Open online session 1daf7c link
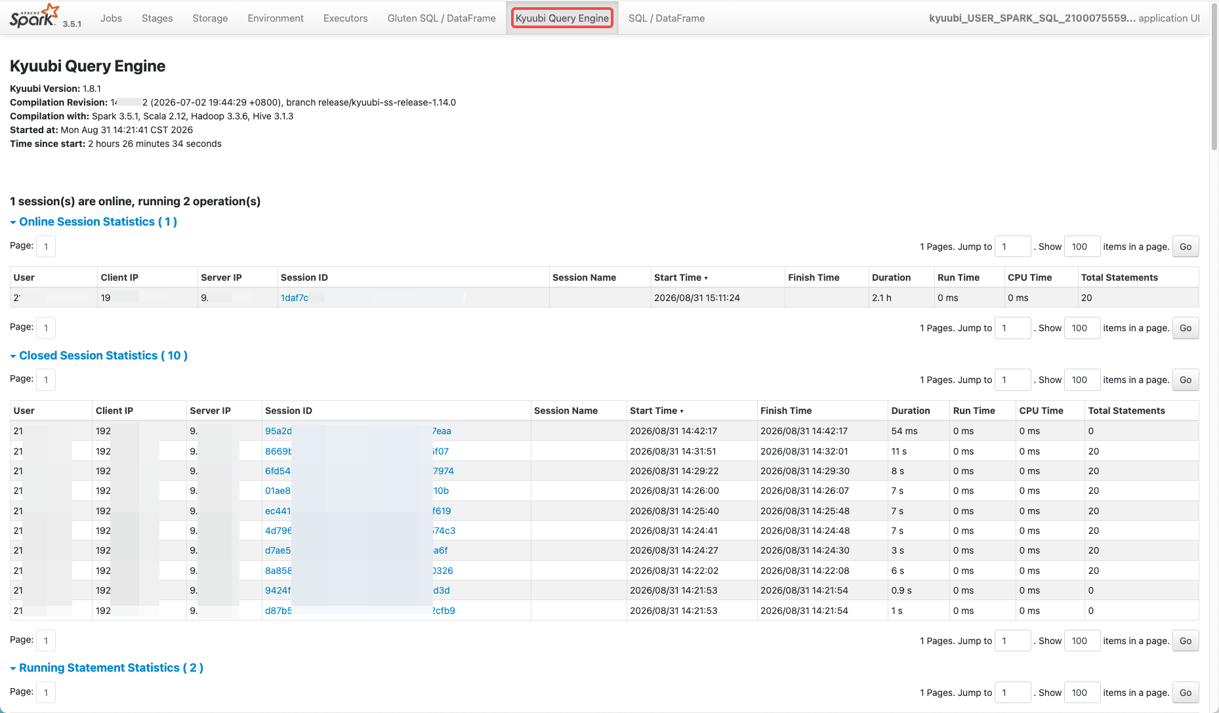The width and height of the screenshot is (1219, 713). (x=295, y=298)
